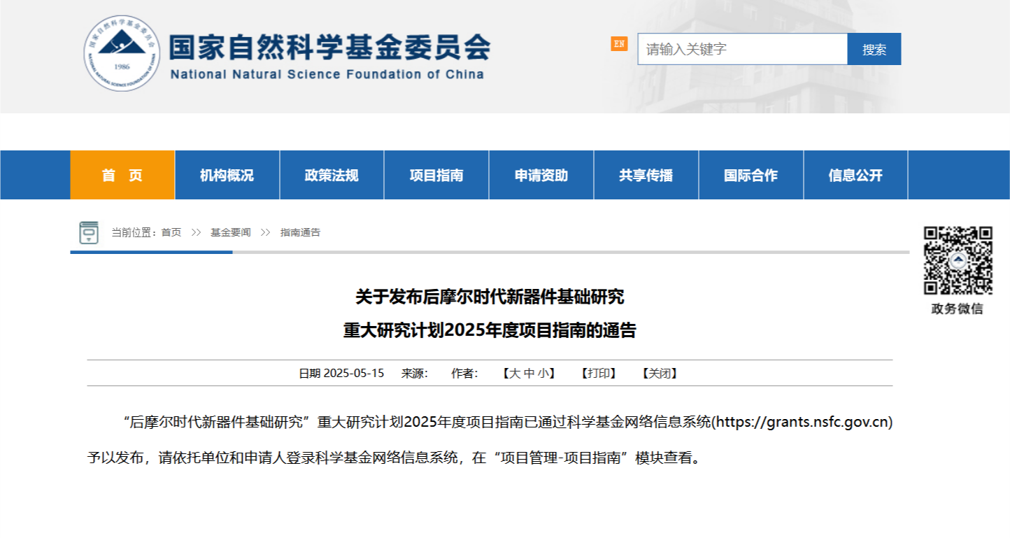
Task: Open the 机构概况 menu item
Action: click(227, 175)
